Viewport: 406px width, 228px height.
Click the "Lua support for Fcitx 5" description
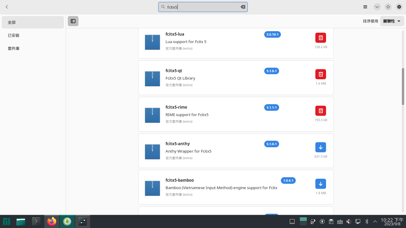pos(186,42)
